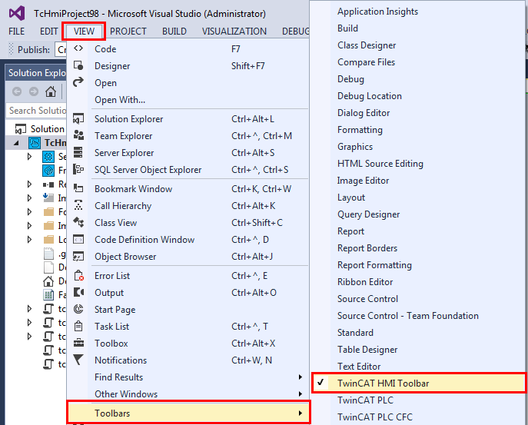Viewport: 528px width, 425px height.
Task: Expand the Re... node in tree
Action: coord(30,184)
